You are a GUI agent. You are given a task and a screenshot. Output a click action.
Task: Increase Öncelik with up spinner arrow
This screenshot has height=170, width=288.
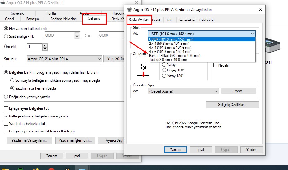pyautogui.click(x=45, y=45)
